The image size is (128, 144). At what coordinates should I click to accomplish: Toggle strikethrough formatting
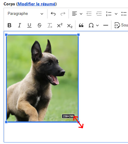click(39, 25)
